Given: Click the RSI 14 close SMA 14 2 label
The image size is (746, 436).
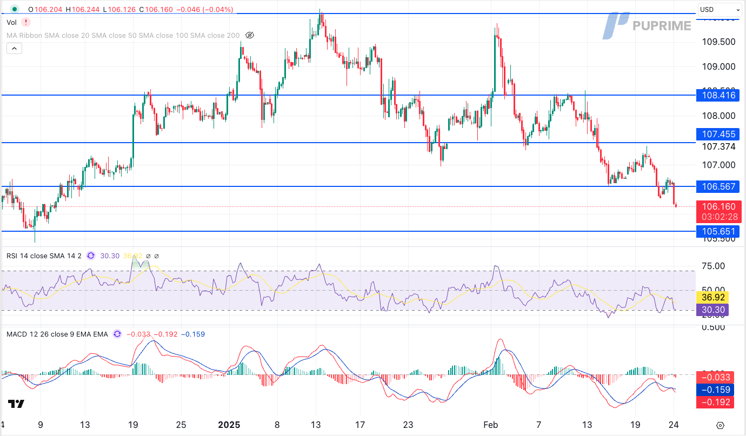Looking at the screenshot, I should click(x=44, y=256).
